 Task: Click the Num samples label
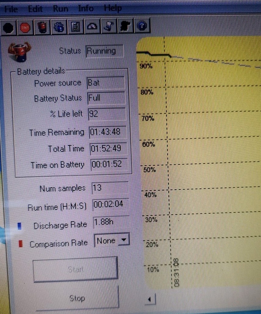click(x=63, y=189)
